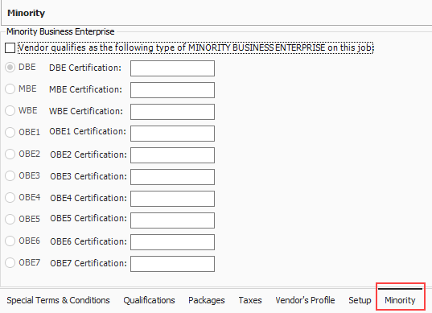Open the Special Terms & Conditions tab
The width and height of the screenshot is (432, 313).
(x=58, y=300)
